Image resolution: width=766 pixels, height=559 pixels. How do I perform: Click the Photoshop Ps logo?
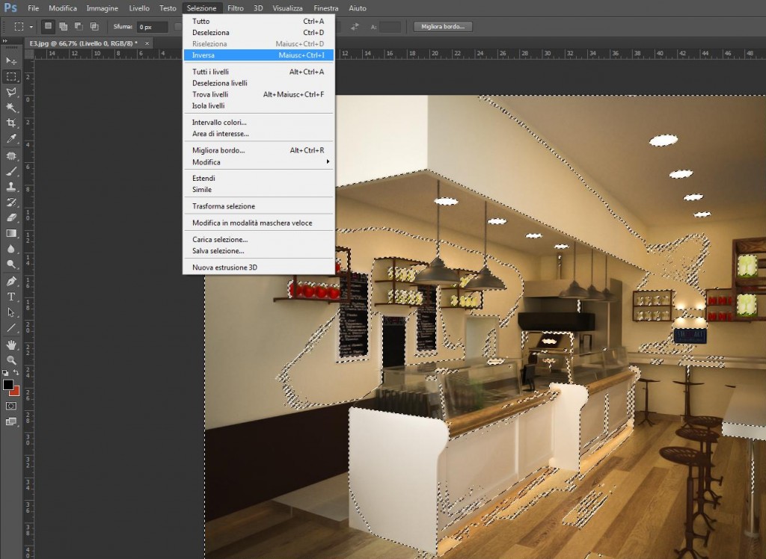(10, 7)
